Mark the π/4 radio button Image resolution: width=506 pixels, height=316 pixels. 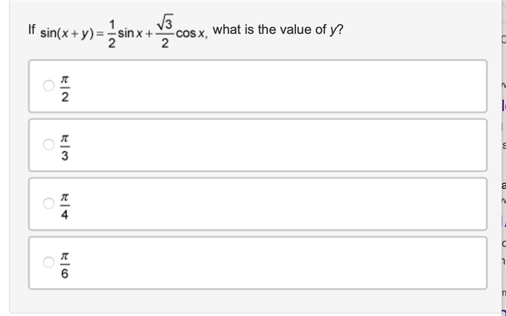tap(49, 204)
